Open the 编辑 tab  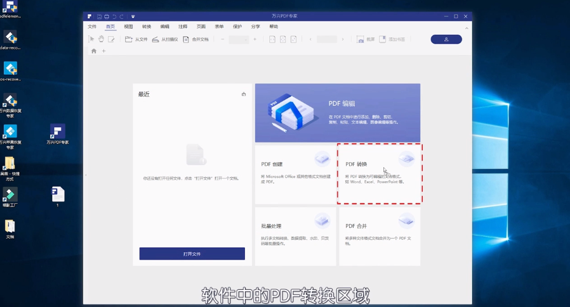[x=164, y=27]
